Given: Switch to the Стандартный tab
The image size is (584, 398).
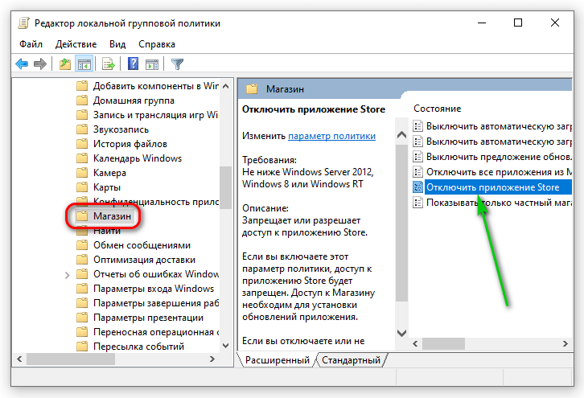Looking at the screenshot, I should [351, 360].
